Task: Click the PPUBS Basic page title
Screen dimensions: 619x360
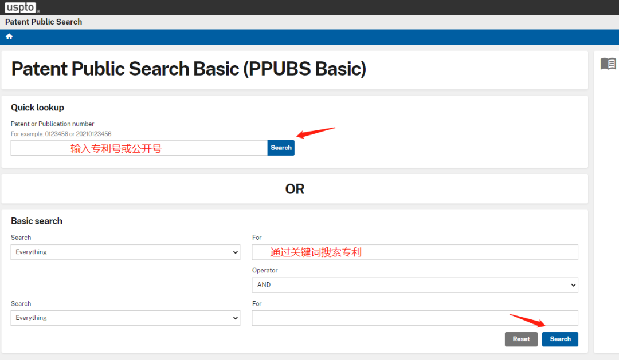Action: click(189, 69)
